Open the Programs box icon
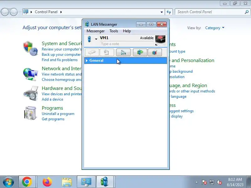251x188 pixels. [30, 113]
